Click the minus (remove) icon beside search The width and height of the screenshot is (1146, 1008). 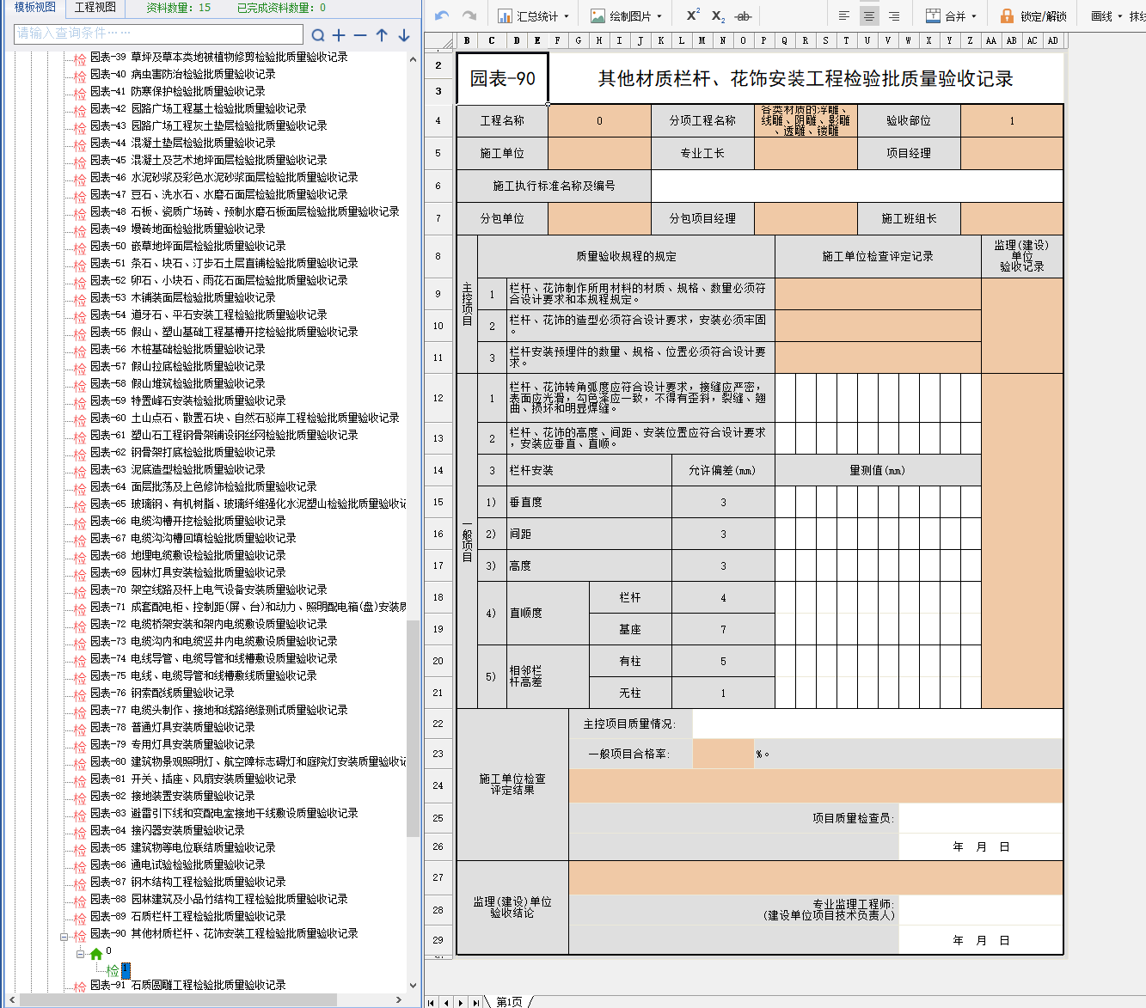[x=360, y=35]
